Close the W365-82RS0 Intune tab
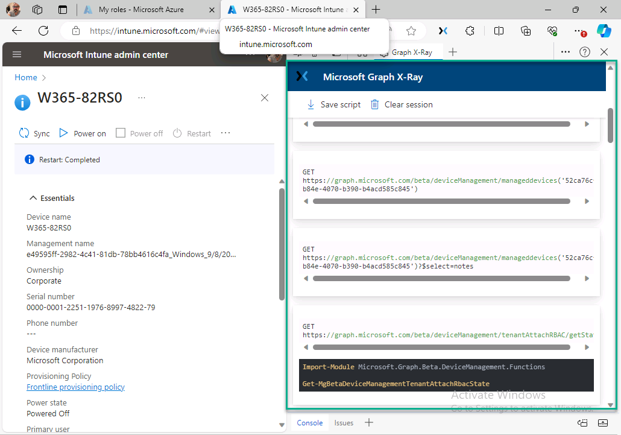621x435 pixels. pos(356,10)
